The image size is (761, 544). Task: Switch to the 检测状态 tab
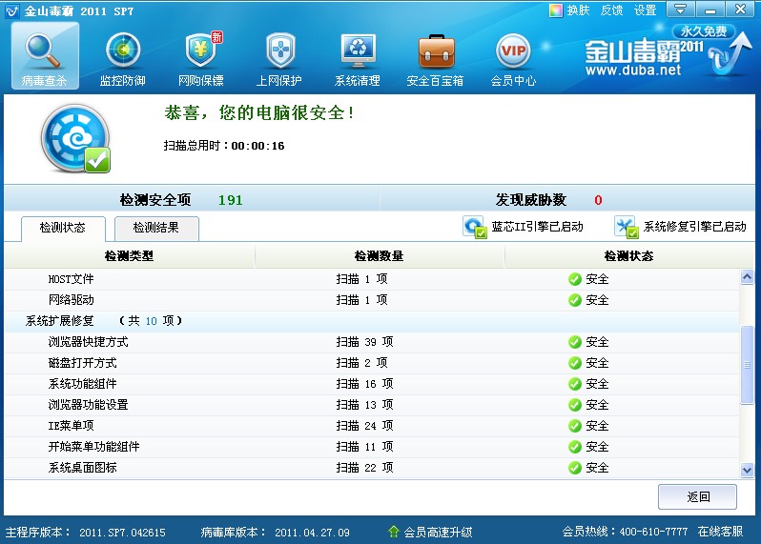pyautogui.click(x=63, y=228)
